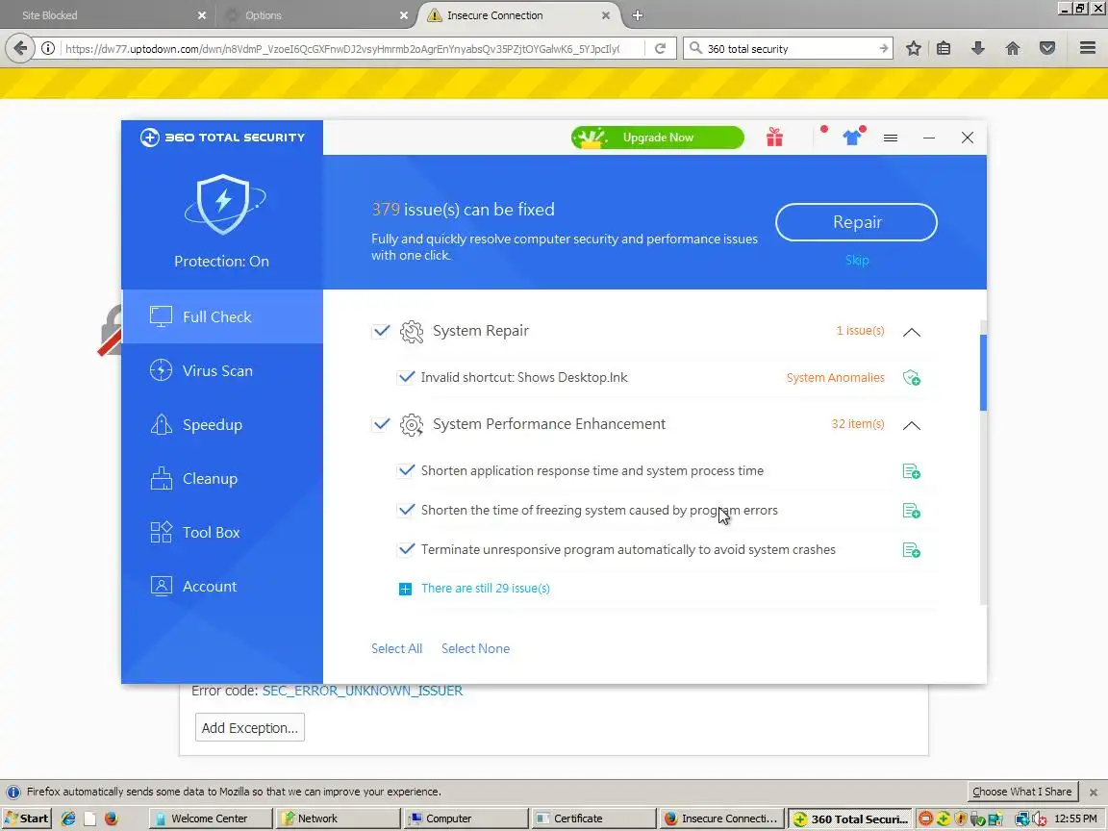Switch to Welcome Center taskbar window
This screenshot has height=831, width=1108.
pos(210,818)
